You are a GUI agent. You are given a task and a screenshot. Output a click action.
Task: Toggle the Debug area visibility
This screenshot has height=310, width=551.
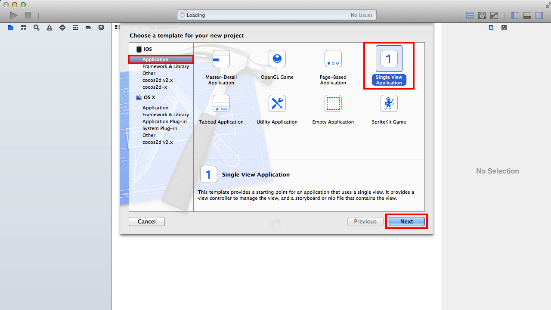pyautogui.click(x=527, y=15)
